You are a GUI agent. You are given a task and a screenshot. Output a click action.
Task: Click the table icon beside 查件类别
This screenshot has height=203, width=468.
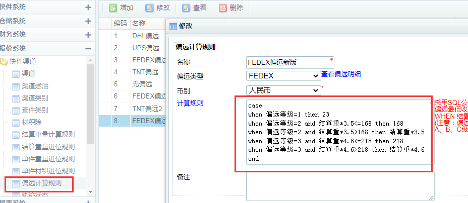(16, 111)
